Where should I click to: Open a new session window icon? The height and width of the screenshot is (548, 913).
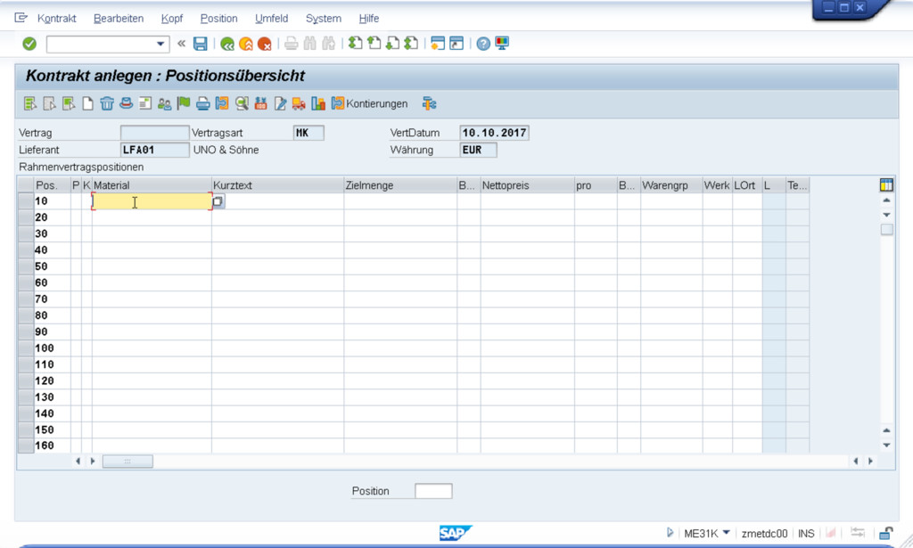[x=438, y=44]
